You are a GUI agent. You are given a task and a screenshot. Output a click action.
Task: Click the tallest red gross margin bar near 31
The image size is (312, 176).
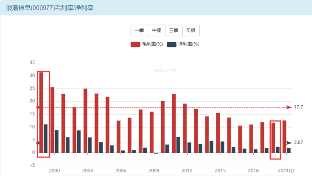pyautogui.click(x=41, y=112)
